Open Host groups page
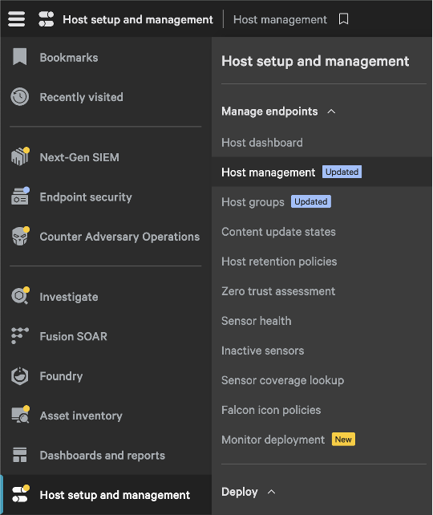 [253, 202]
